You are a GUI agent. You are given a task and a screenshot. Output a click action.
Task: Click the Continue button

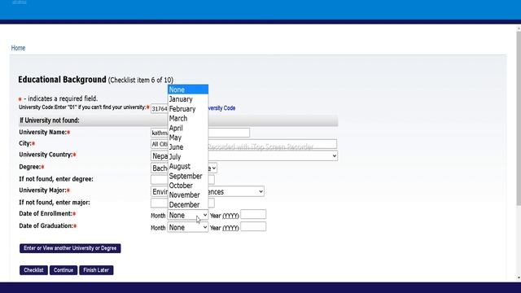[x=63, y=270]
